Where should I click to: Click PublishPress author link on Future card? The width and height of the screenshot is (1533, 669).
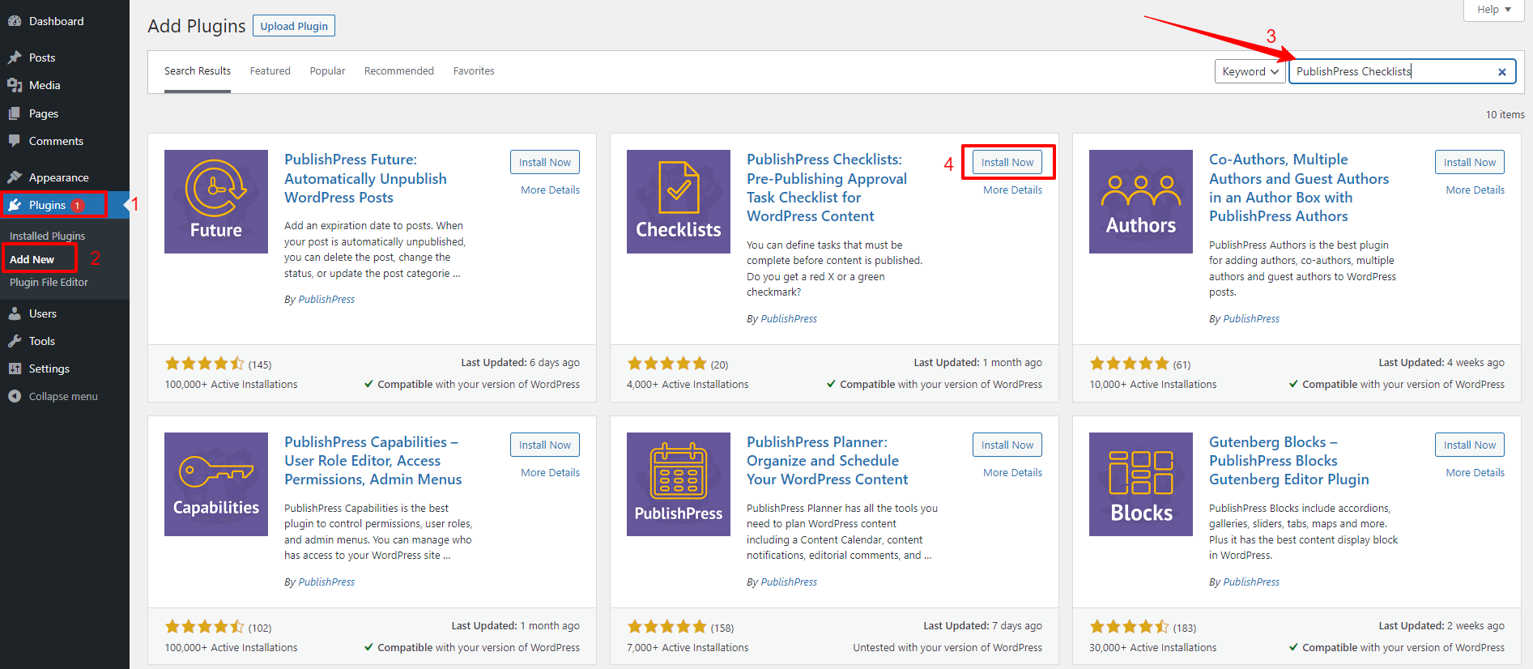click(326, 300)
